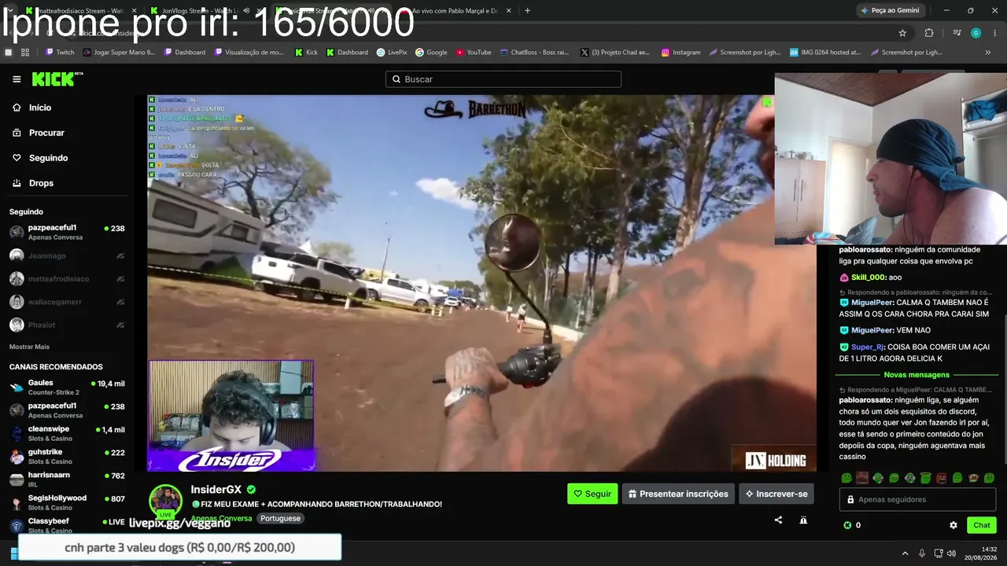Pick the brown face emote in chat bar
Viewport: 1007px width, 566px height.
tap(862, 478)
